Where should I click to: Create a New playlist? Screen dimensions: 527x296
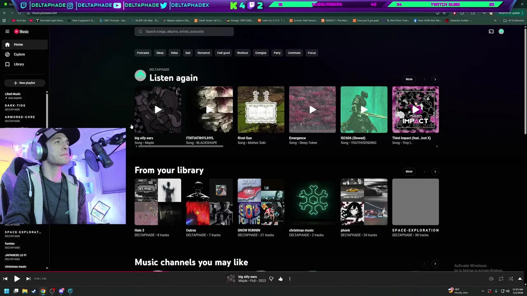24,83
